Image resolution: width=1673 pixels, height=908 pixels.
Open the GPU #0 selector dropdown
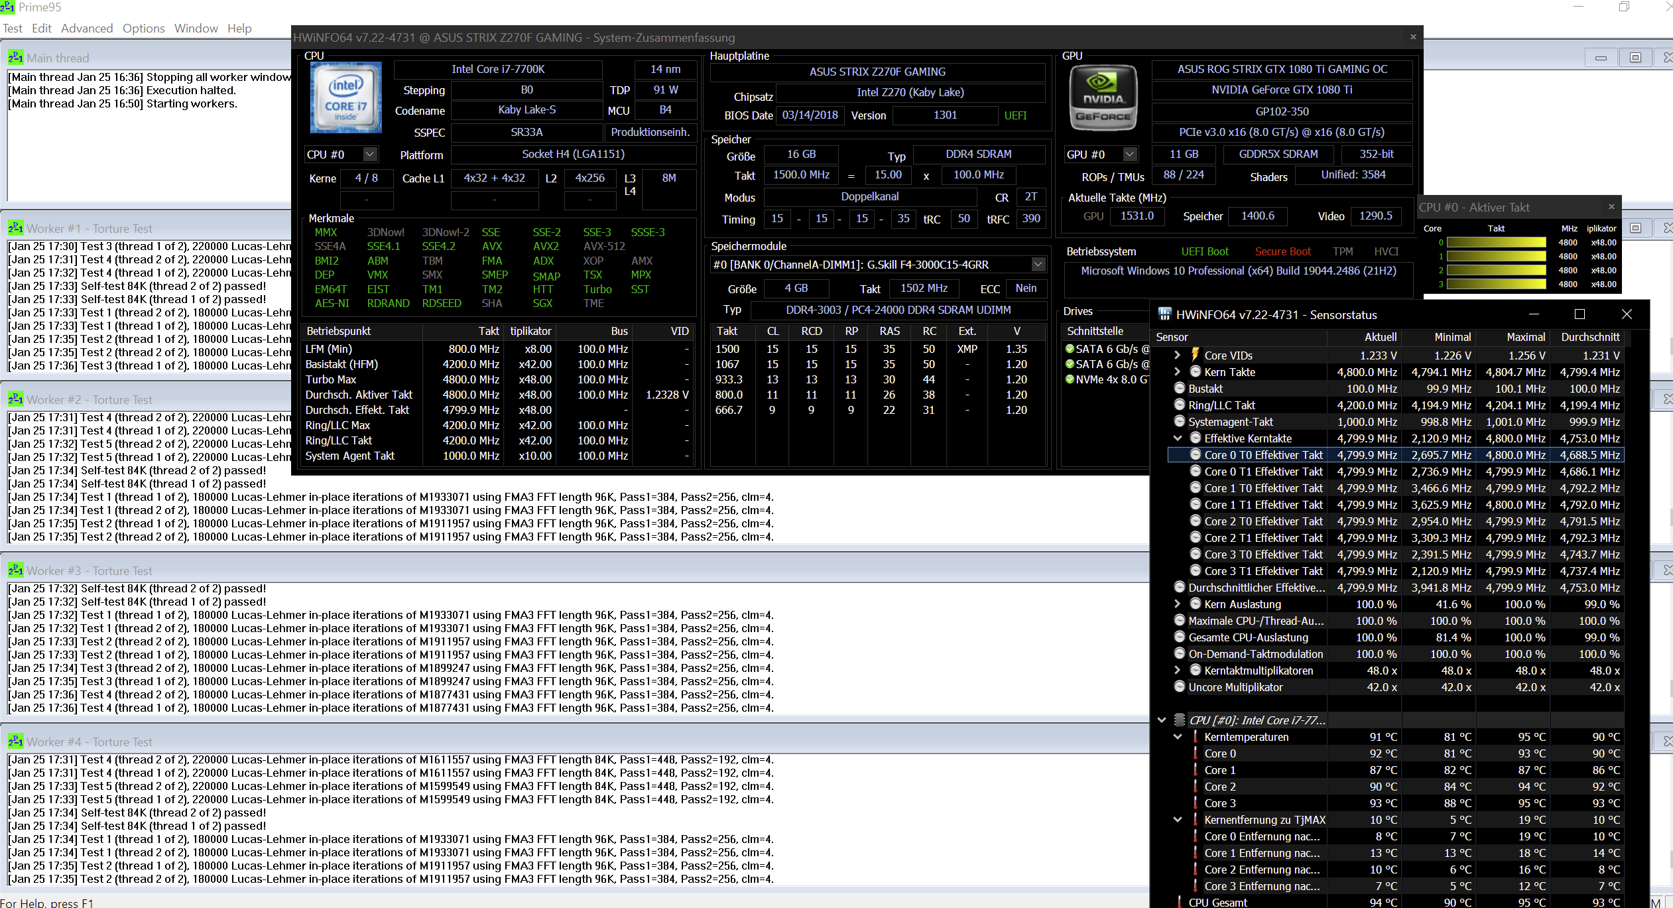(1130, 155)
